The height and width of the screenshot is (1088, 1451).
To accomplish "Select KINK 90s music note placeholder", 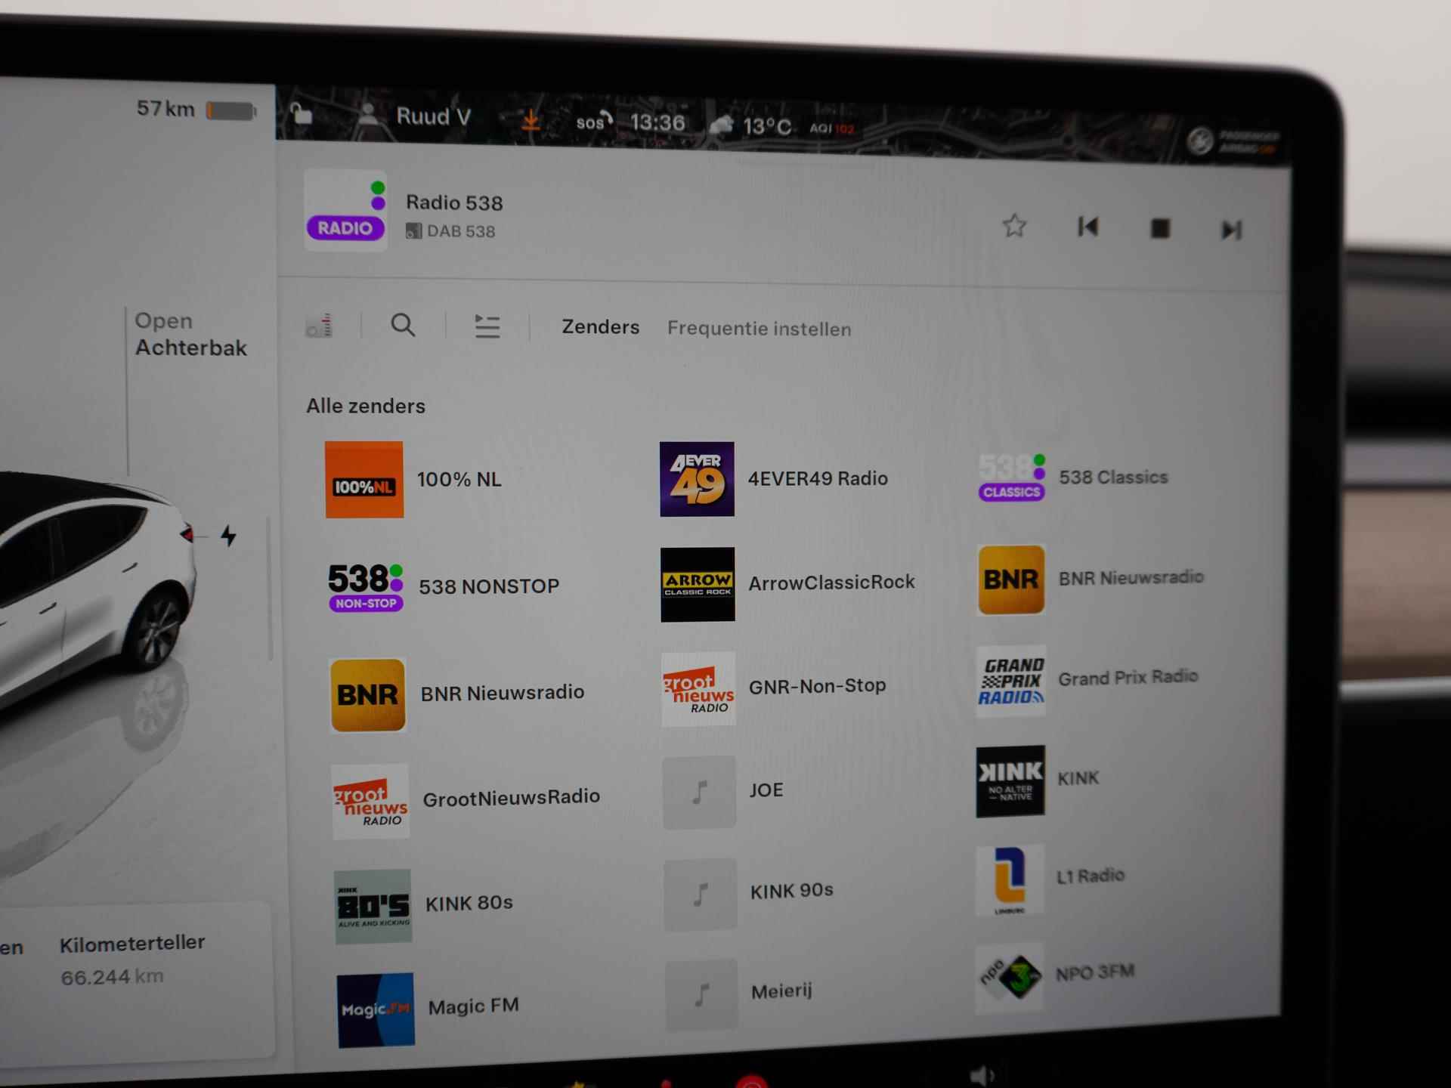I will point(701,895).
